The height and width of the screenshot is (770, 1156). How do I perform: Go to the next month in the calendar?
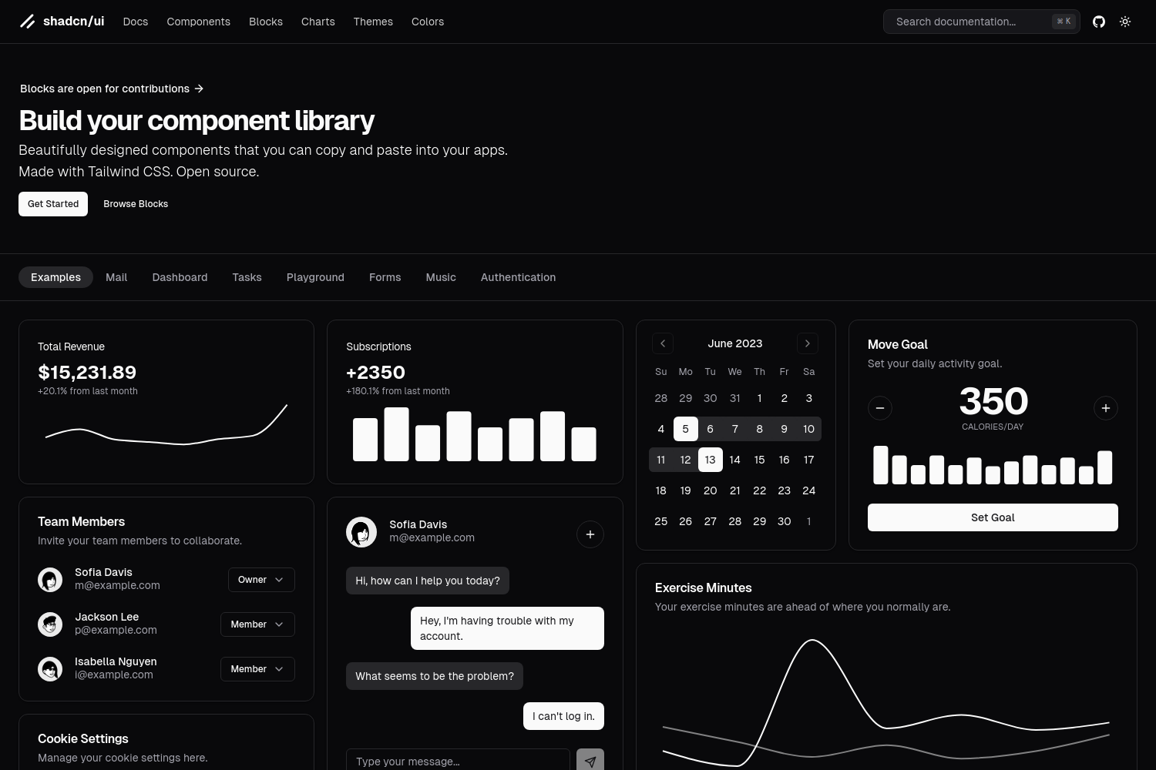pyautogui.click(x=808, y=343)
